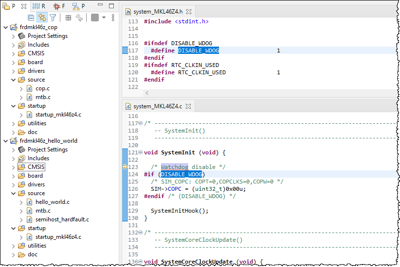
Task: Select utilities folder in frdmkl46z_hello_world
Action: click(37, 246)
